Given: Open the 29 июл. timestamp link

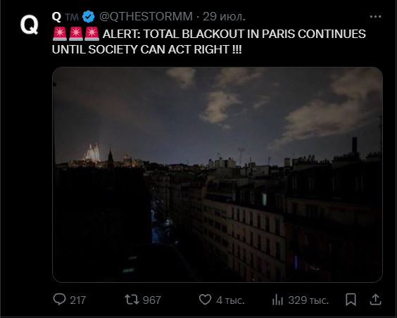Looking at the screenshot, I should (224, 17).
